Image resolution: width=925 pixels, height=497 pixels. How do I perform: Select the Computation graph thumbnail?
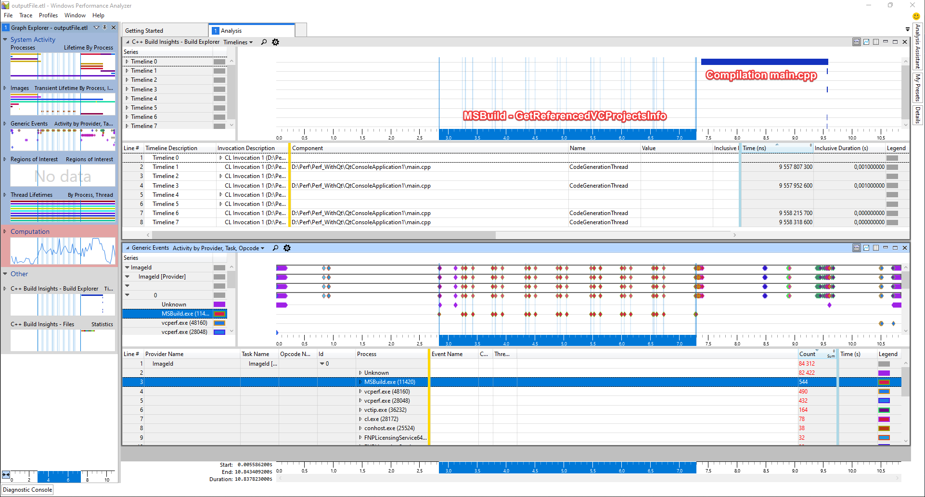(63, 250)
